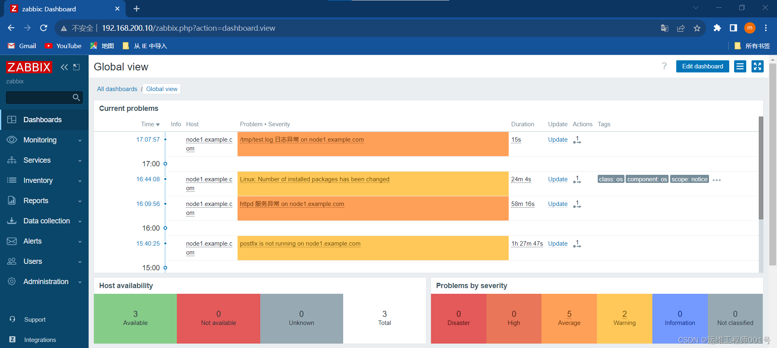Open YouTube bookmark
777x348 pixels.
click(63, 46)
